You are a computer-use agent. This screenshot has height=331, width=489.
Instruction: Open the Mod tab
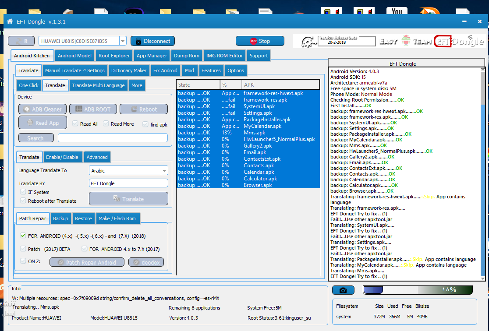[x=189, y=70]
